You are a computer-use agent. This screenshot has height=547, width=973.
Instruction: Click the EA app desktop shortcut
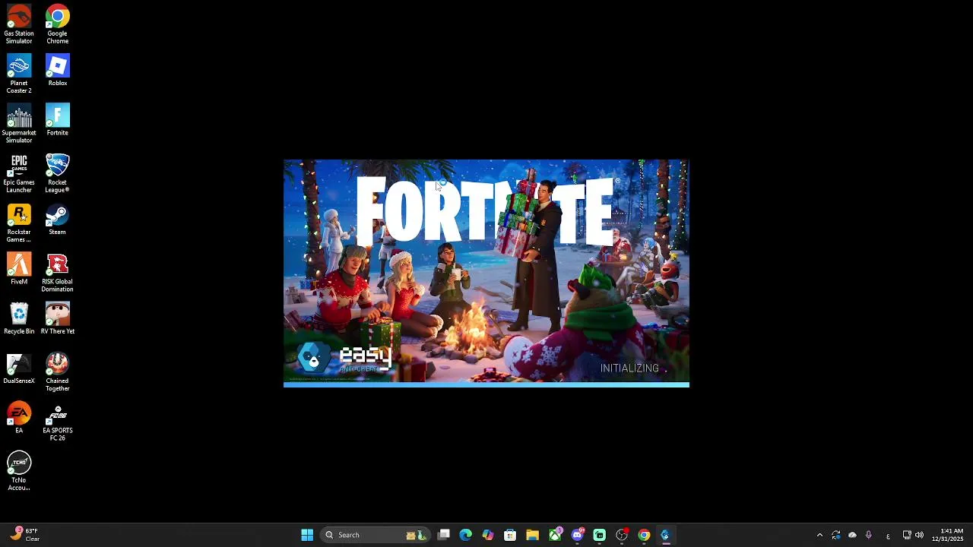click(x=19, y=417)
